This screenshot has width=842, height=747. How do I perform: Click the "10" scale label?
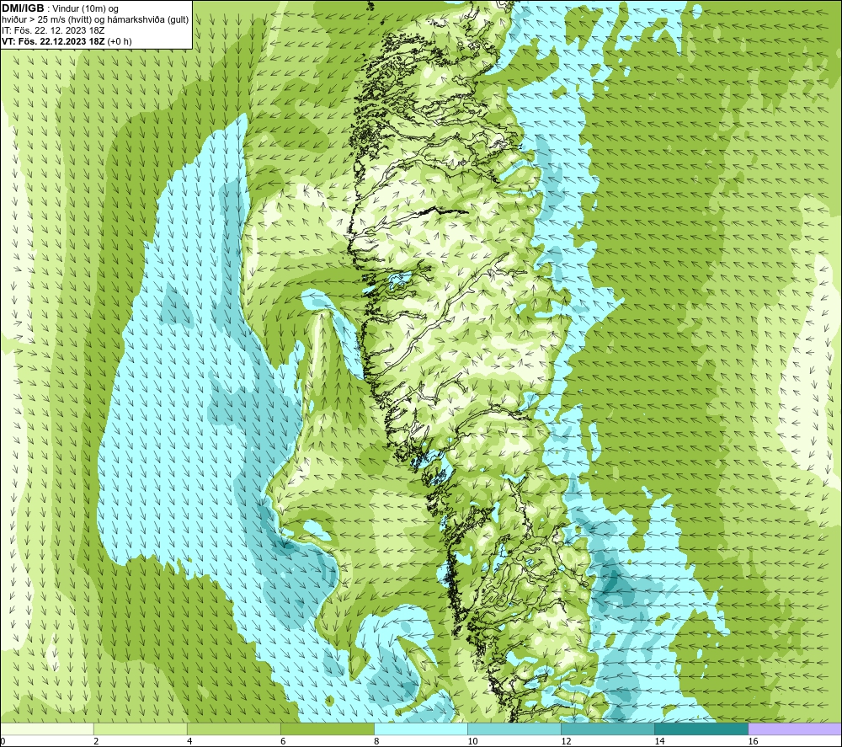[472, 741]
